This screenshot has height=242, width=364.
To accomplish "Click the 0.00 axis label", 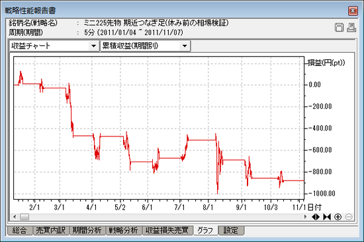I will click(315, 84).
